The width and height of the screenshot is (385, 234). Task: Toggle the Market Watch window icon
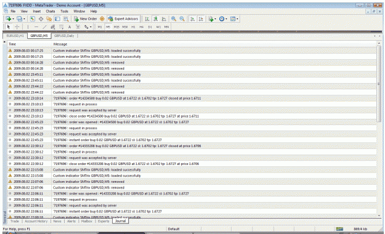33,19
